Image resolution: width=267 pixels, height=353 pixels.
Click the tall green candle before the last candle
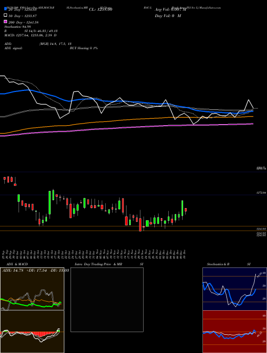pos(183,208)
